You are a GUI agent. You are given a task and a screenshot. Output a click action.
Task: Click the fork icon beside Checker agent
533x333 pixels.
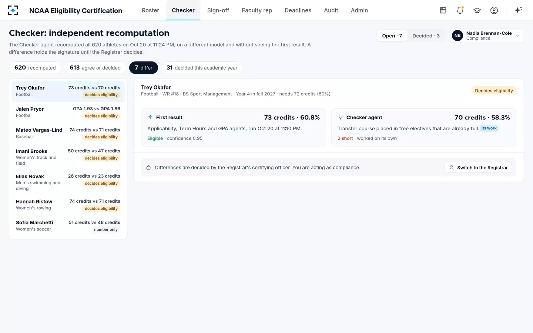pos(341,117)
